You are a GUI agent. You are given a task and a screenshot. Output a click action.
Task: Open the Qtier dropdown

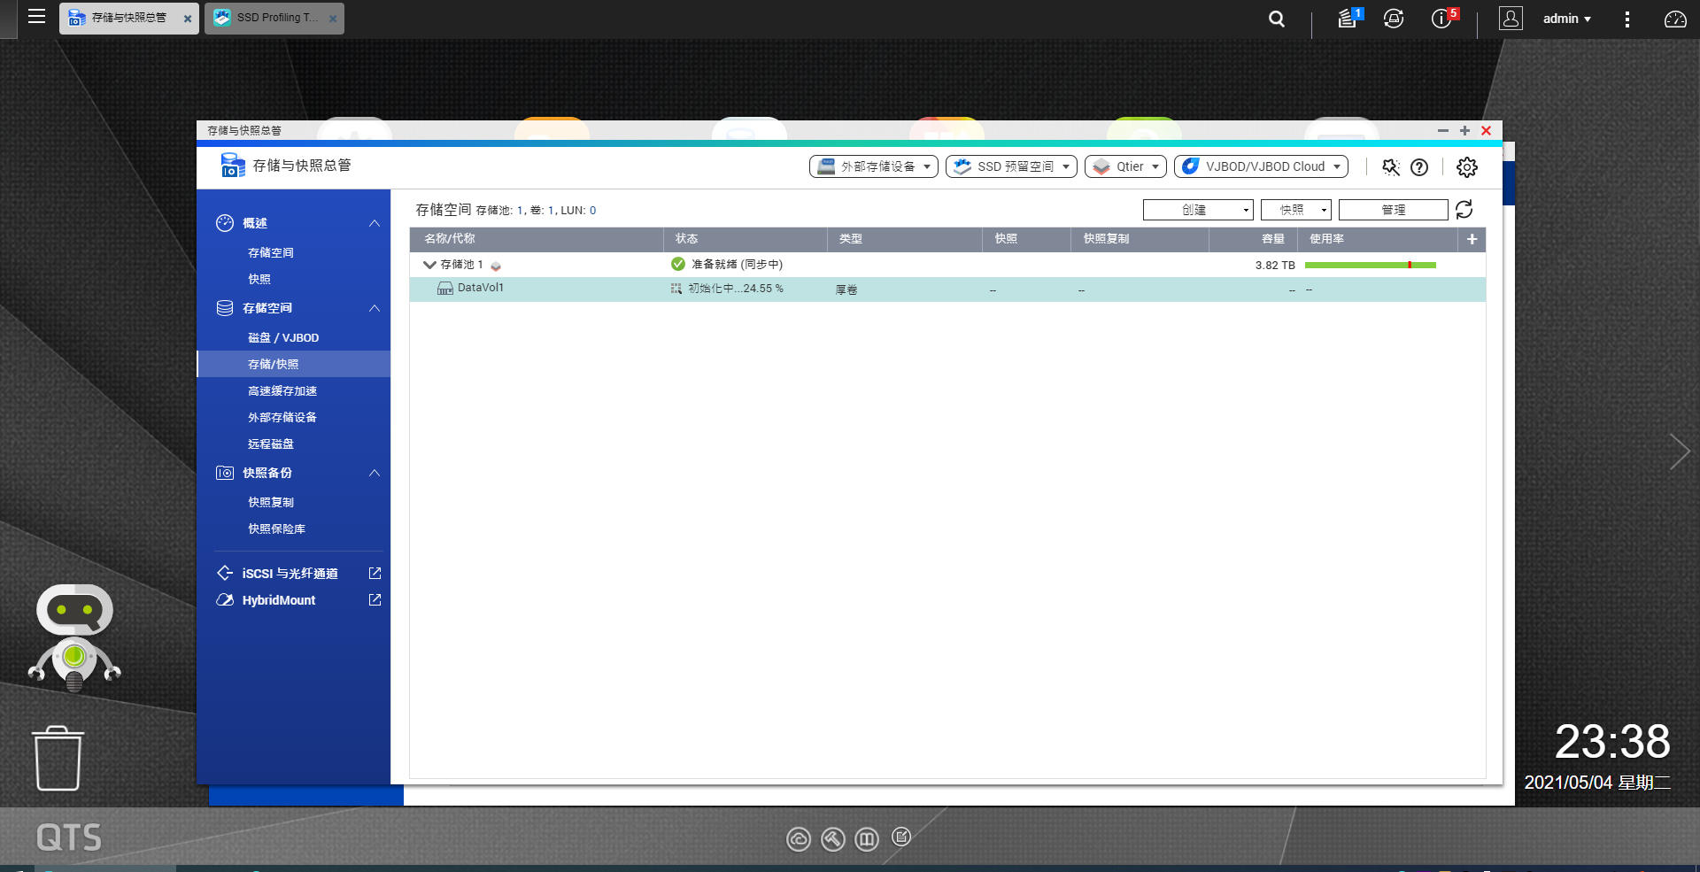[1125, 166]
